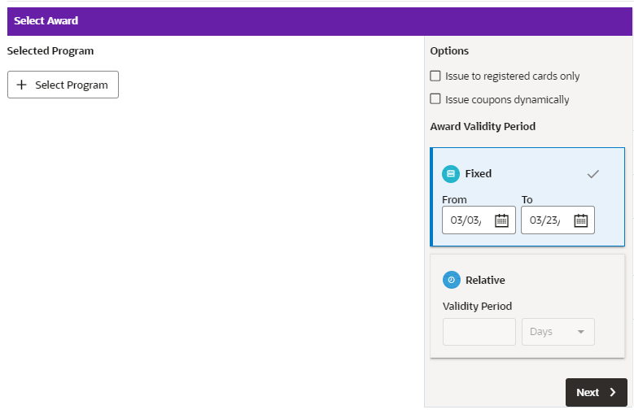
Task: Click the plus icon in Select Program
Action: click(21, 85)
